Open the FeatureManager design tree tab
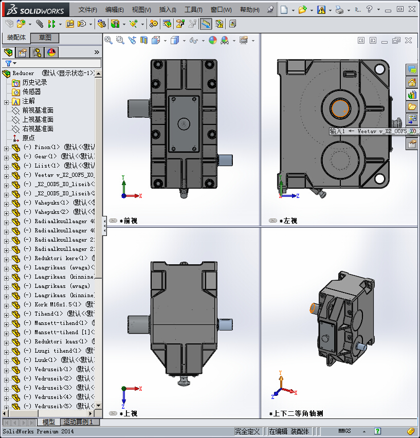Image resolution: width=420 pixels, height=438 pixels. pyautogui.click(x=8, y=52)
